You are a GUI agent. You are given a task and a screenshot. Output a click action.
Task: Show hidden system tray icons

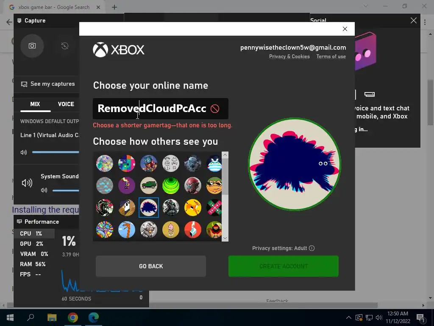tap(349, 318)
